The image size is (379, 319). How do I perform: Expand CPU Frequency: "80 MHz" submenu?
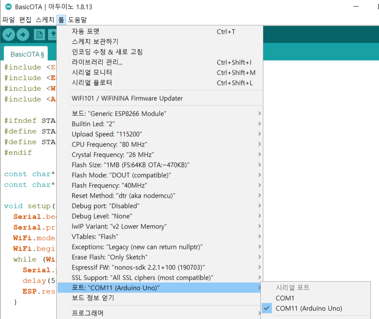click(x=160, y=144)
